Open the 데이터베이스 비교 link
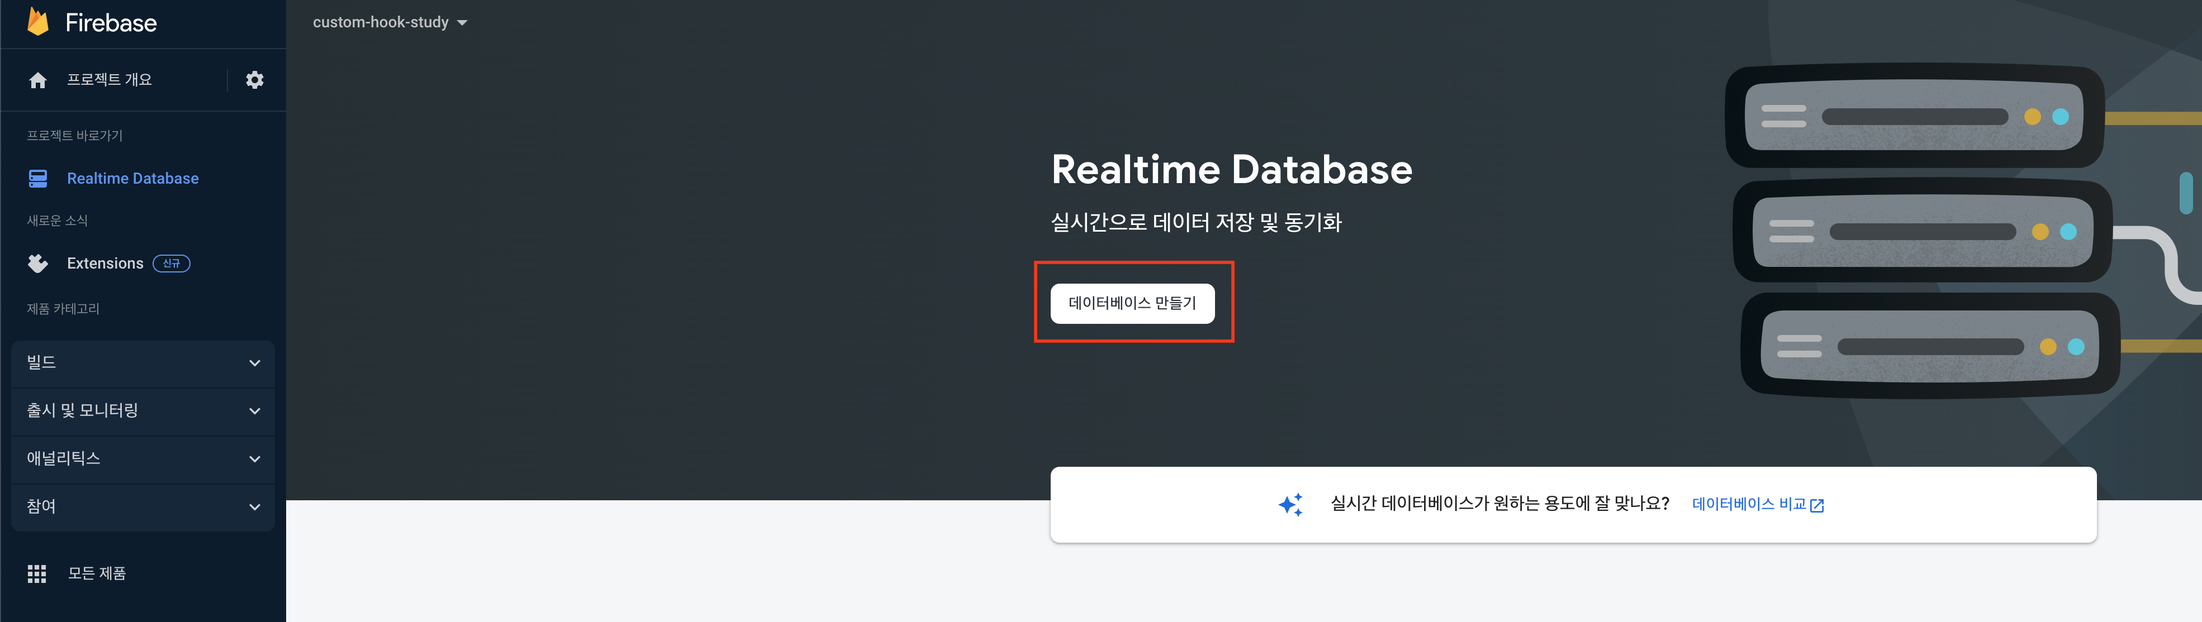2202x622 pixels. [x=1748, y=504]
